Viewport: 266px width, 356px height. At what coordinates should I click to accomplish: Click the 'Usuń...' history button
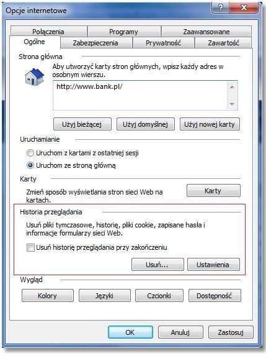(157, 264)
